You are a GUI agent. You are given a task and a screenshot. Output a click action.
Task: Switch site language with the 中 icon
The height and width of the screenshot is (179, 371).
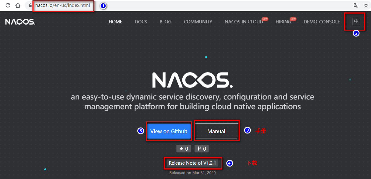coord(356,22)
